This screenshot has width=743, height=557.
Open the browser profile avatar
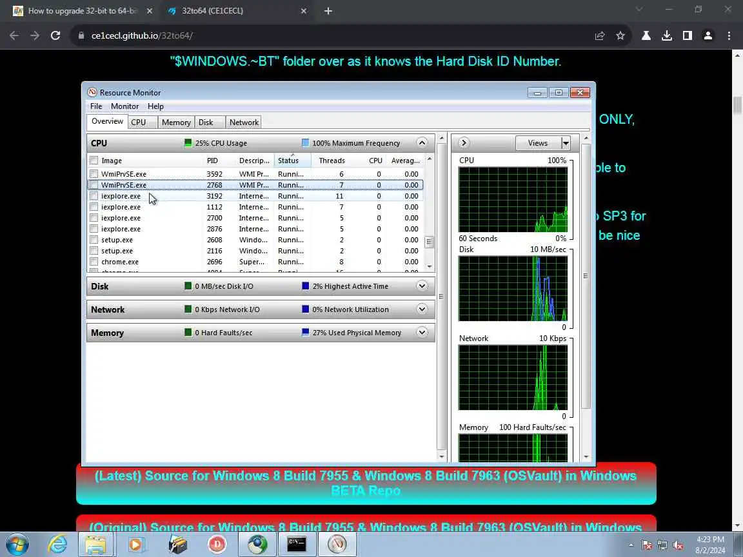click(x=708, y=35)
